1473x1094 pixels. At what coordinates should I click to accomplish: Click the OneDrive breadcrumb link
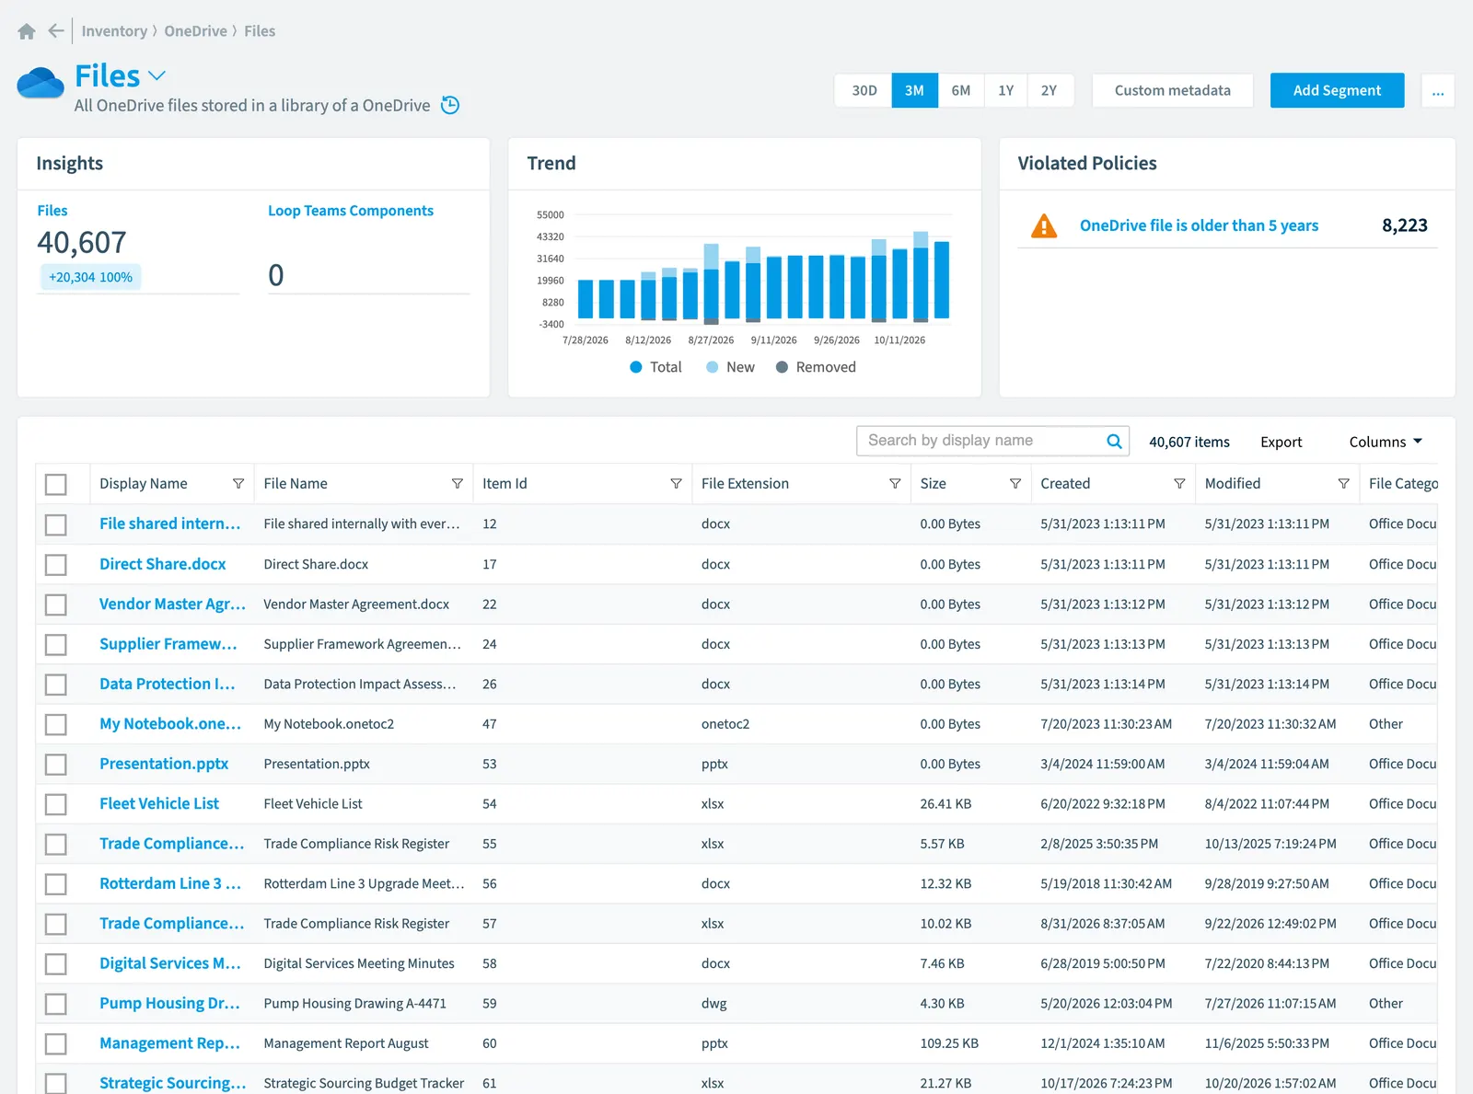196,31
